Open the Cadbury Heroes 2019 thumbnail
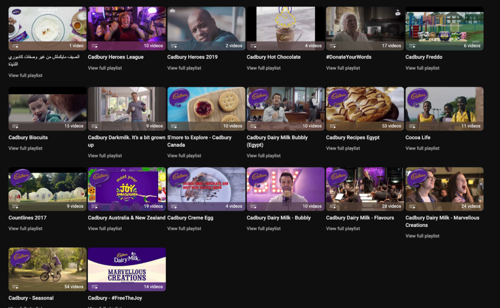The image size is (500, 308). click(x=206, y=27)
